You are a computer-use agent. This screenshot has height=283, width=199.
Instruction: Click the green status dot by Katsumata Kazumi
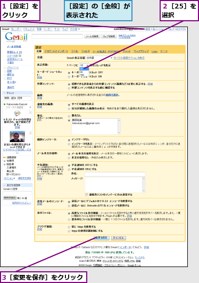tap(5, 104)
